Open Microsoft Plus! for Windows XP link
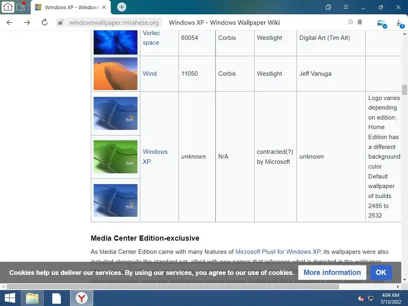This screenshot has height=306, width=408. [278, 252]
